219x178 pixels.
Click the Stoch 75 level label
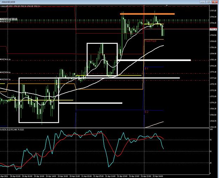pyautogui.click(x=211, y=140)
